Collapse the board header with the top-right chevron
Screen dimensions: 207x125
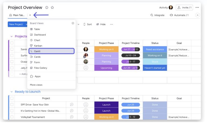click(x=198, y=15)
